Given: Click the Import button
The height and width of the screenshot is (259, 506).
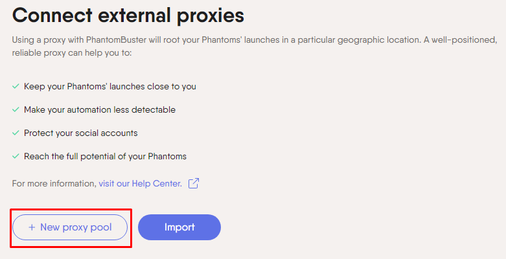Looking at the screenshot, I should [x=179, y=227].
